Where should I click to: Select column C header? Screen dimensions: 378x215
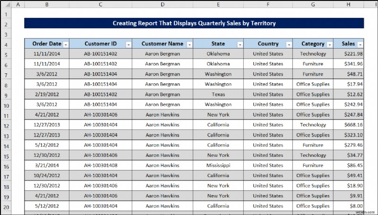point(101,4)
